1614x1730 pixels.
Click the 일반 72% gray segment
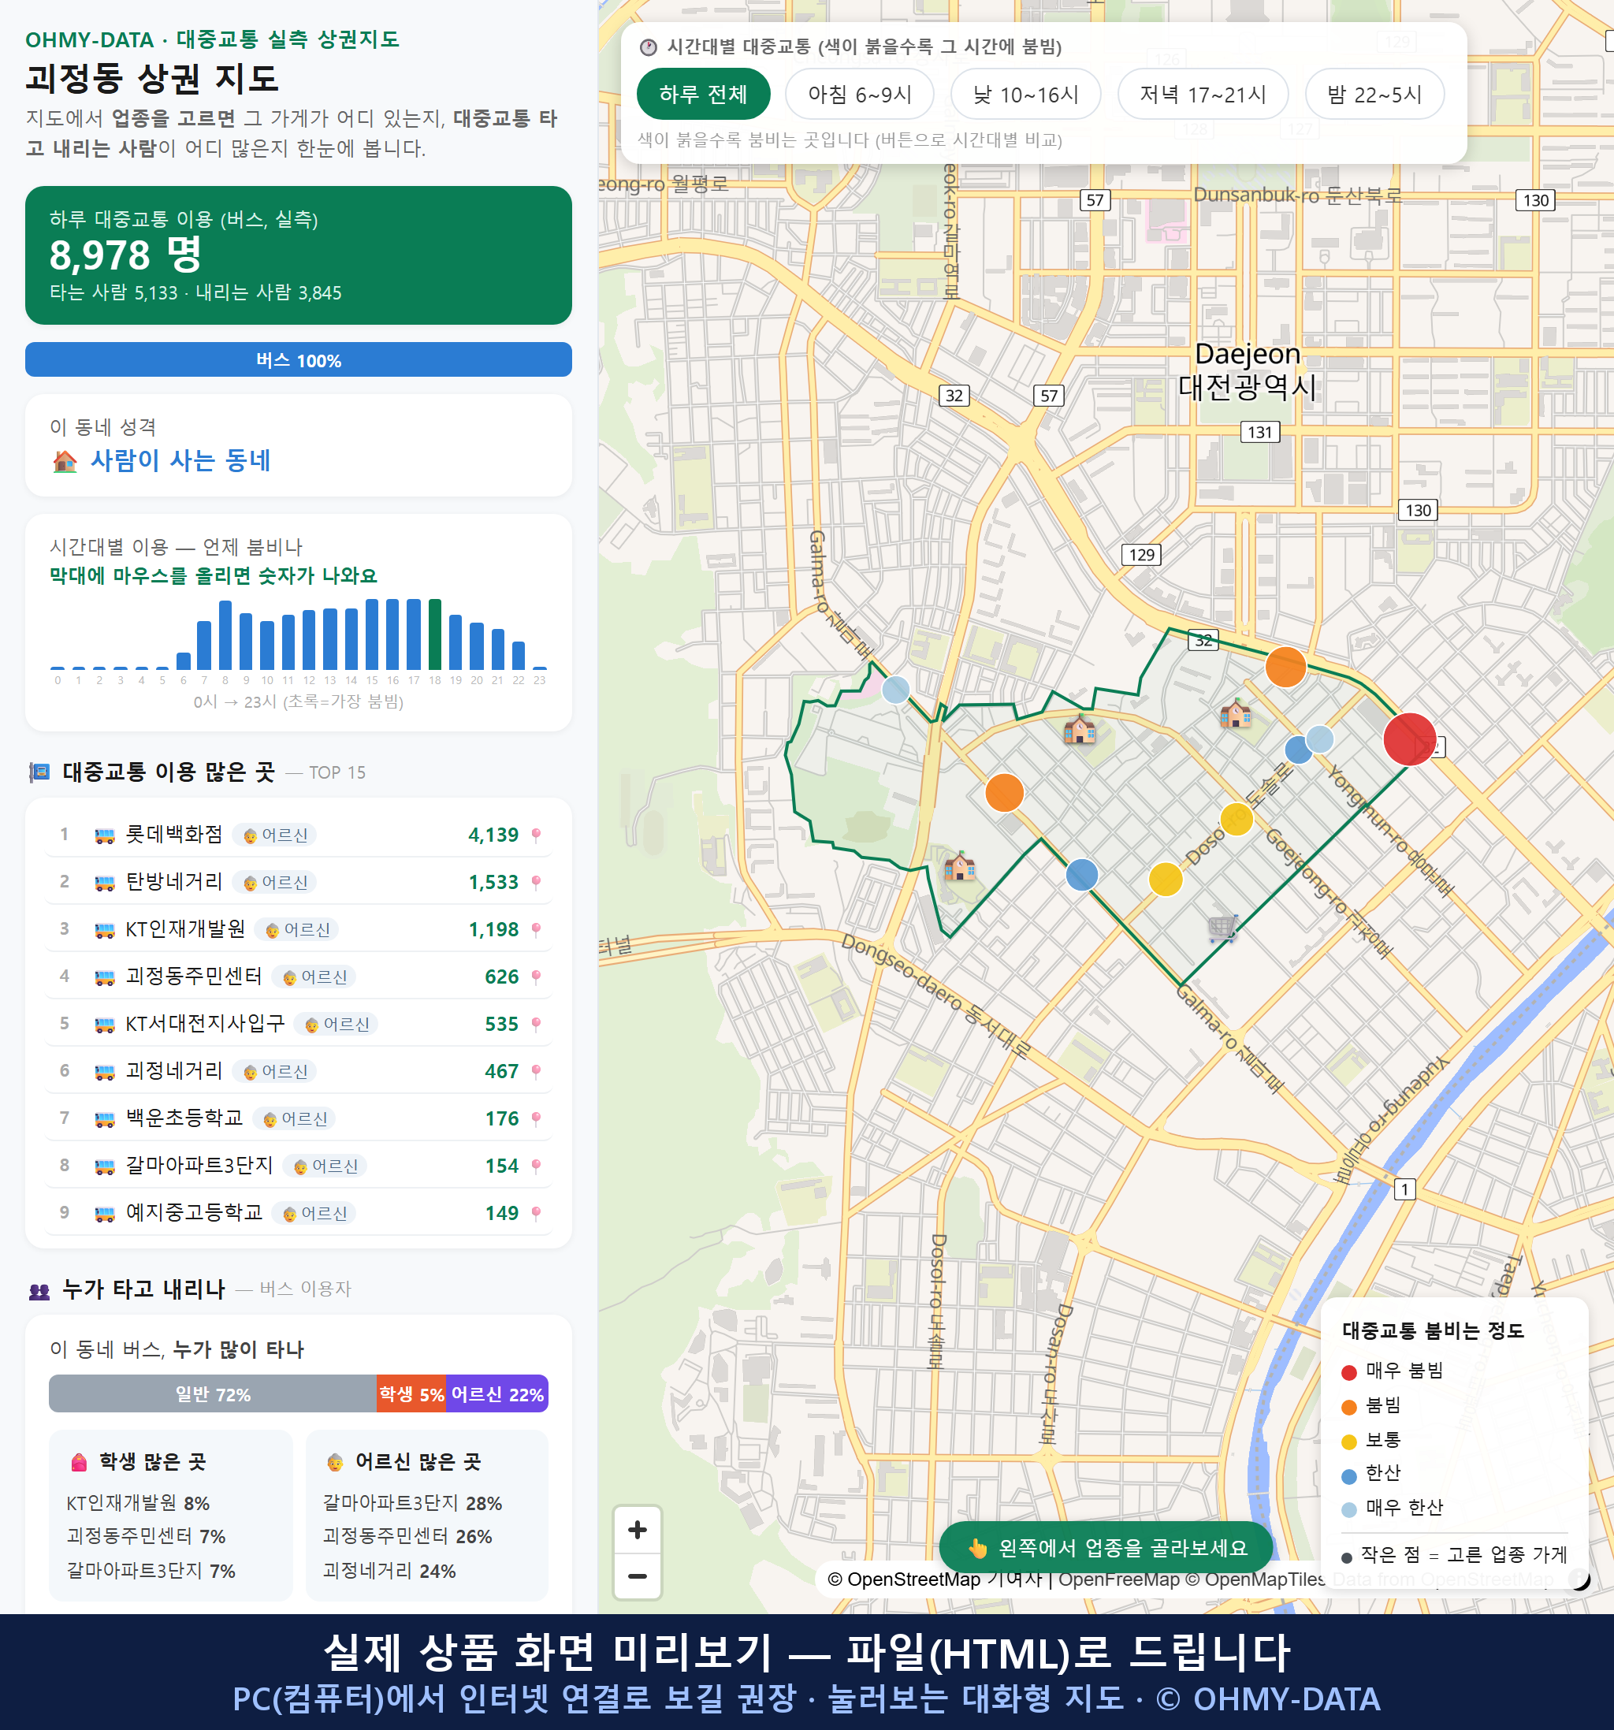[x=212, y=1394]
